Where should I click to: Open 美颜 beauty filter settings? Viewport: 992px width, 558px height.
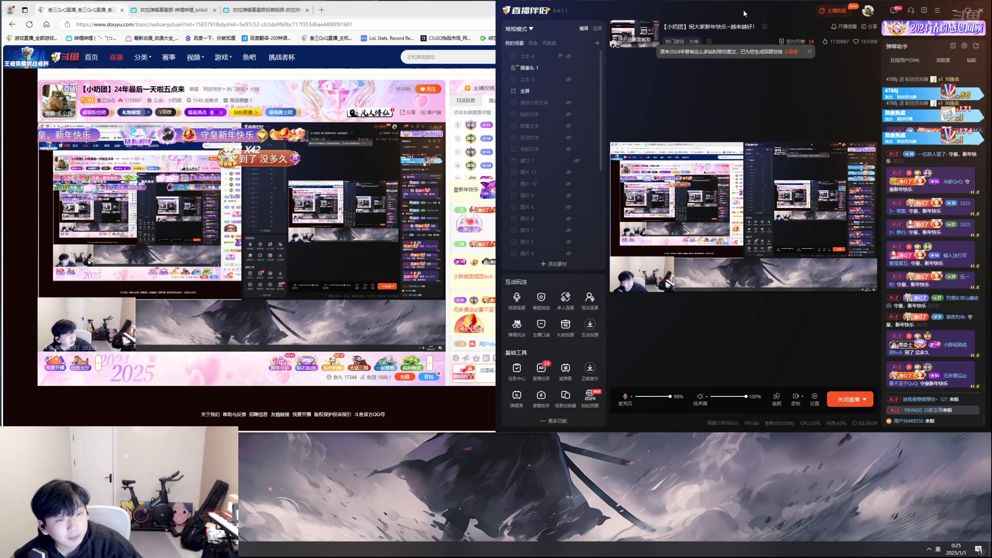(777, 399)
